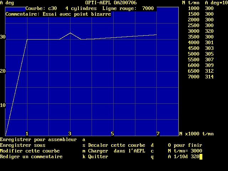Click the y-axis label 30
Screen dimensions: 228x171
pyautogui.click(x=3, y=37)
